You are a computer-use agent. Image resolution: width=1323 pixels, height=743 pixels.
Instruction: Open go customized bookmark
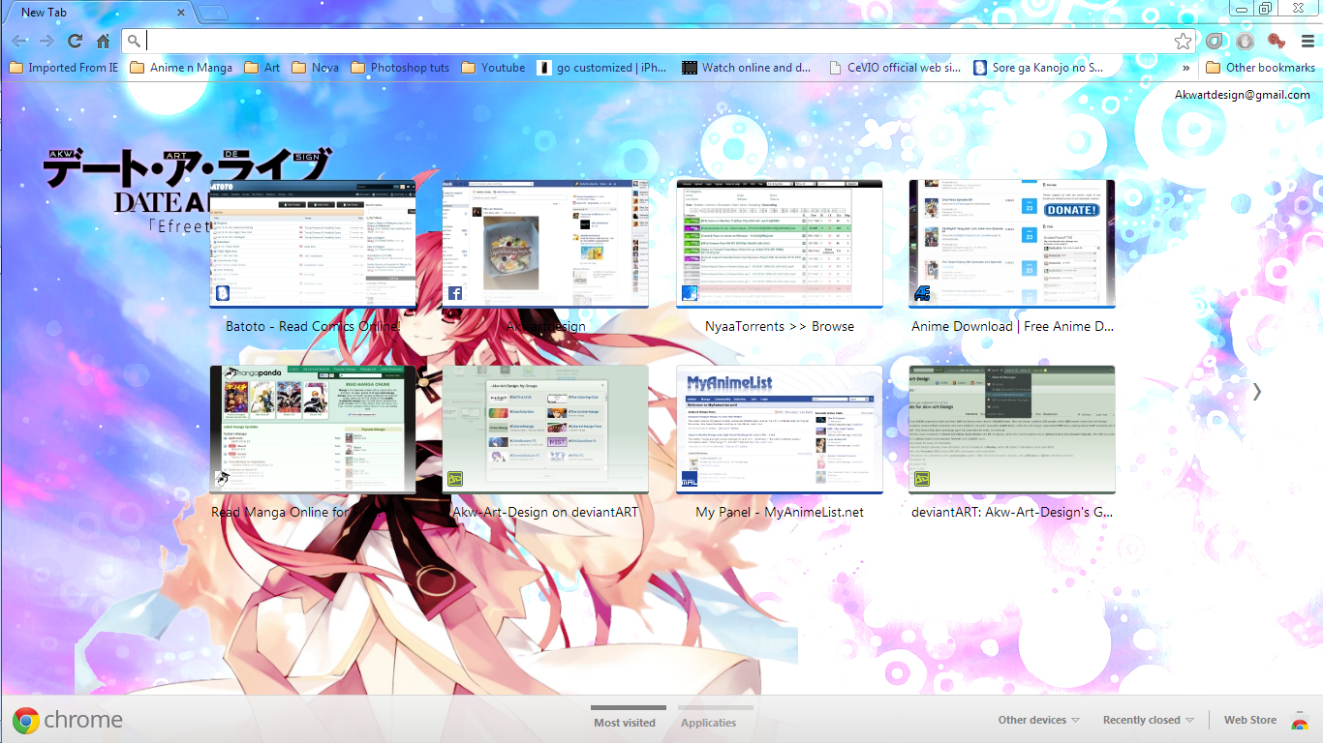[x=602, y=68]
